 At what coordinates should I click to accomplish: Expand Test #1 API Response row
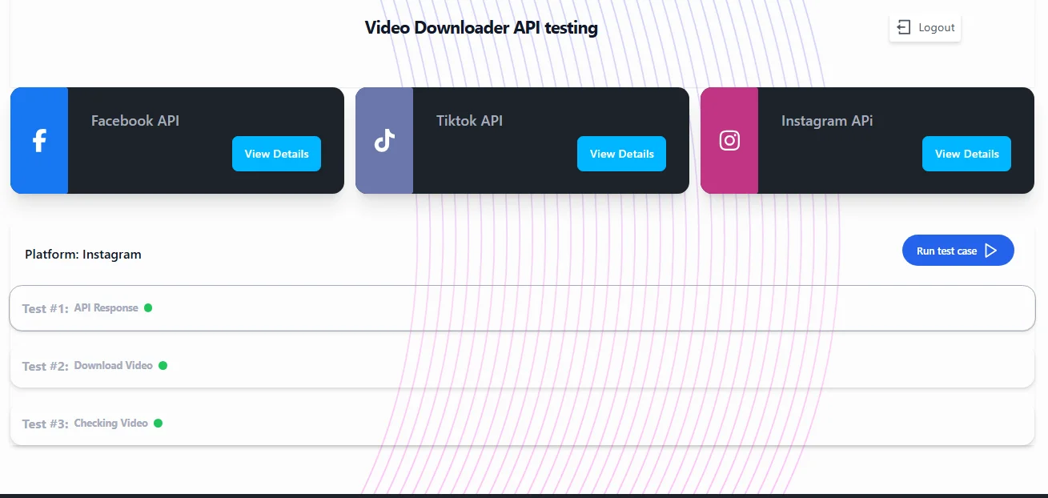tap(522, 308)
